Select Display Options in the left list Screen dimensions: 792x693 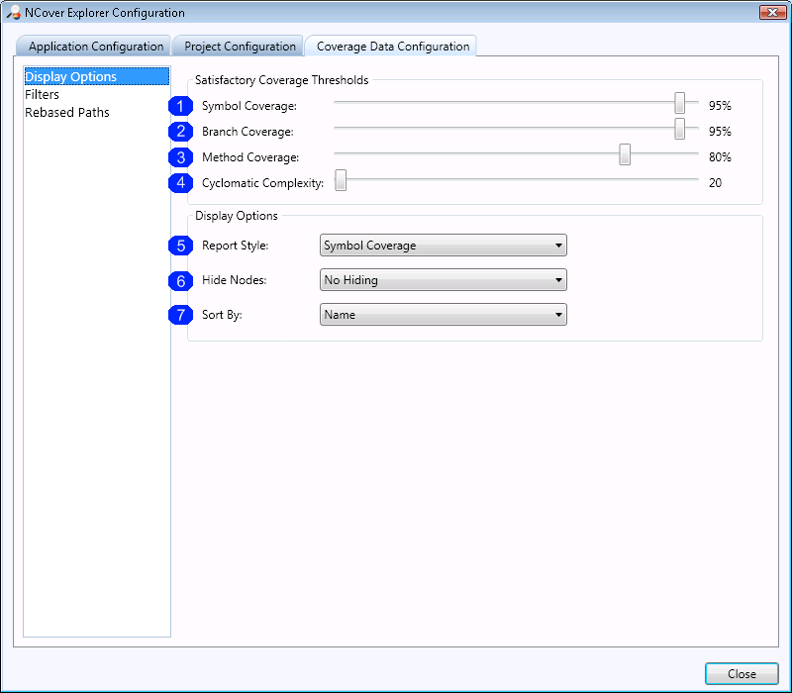click(x=96, y=76)
